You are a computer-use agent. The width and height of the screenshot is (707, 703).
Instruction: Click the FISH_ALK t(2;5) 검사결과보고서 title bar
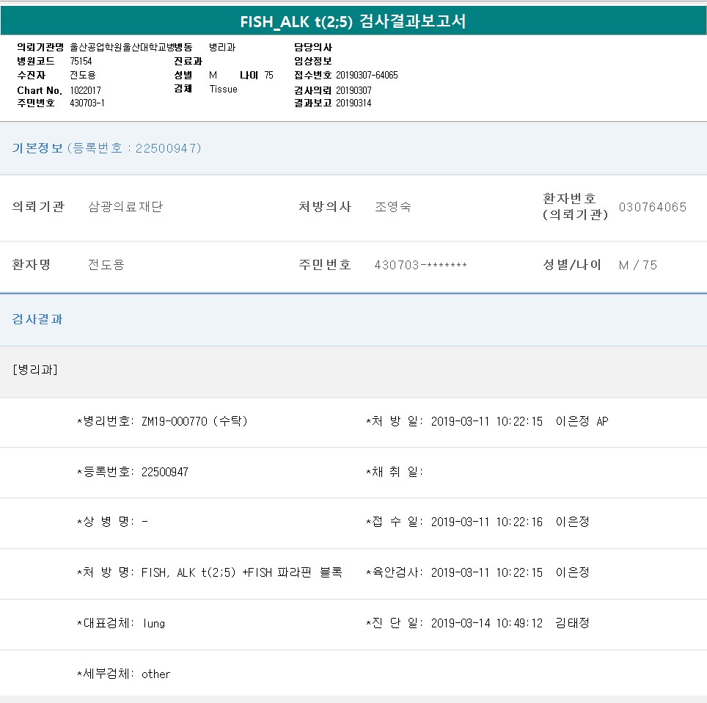tap(353, 21)
